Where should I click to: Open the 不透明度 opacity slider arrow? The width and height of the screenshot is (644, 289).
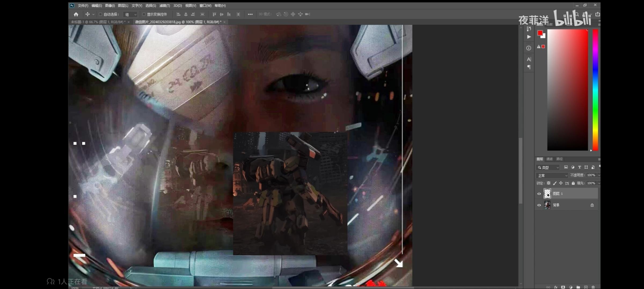pyautogui.click(x=599, y=175)
